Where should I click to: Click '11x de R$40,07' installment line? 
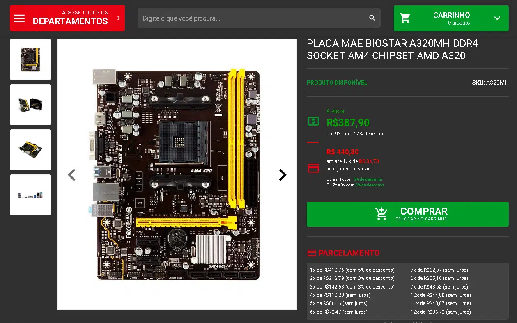pos(441,303)
